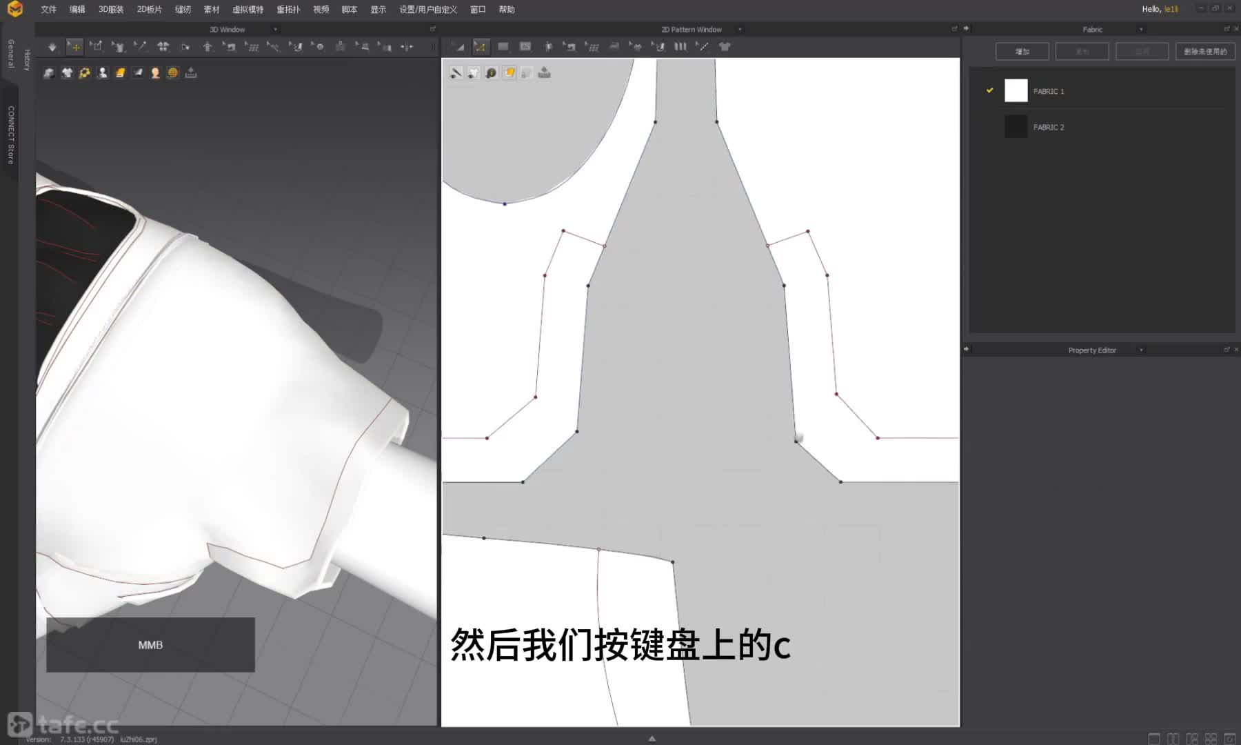Screen dimensions: 1241x745
Task: Open the Fabric panel title dropdown arrow
Action: pos(1141,30)
